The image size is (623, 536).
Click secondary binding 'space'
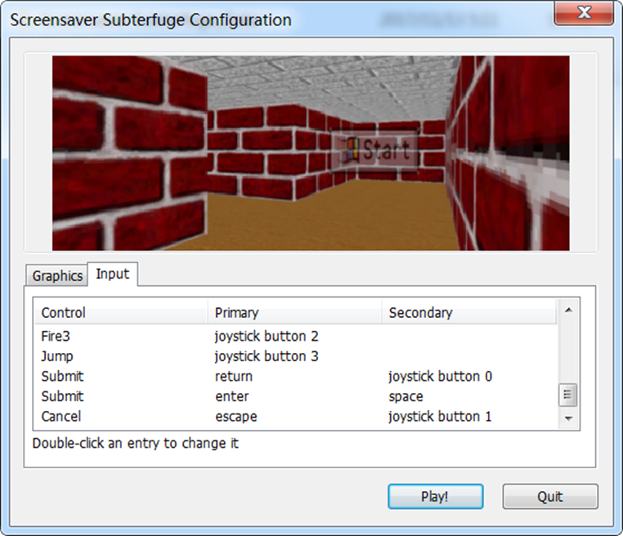406,397
